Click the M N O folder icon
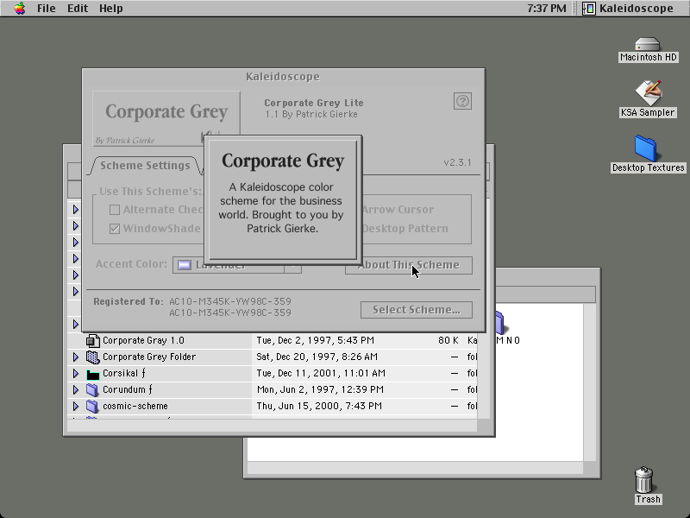The image size is (690, 518). point(500,323)
